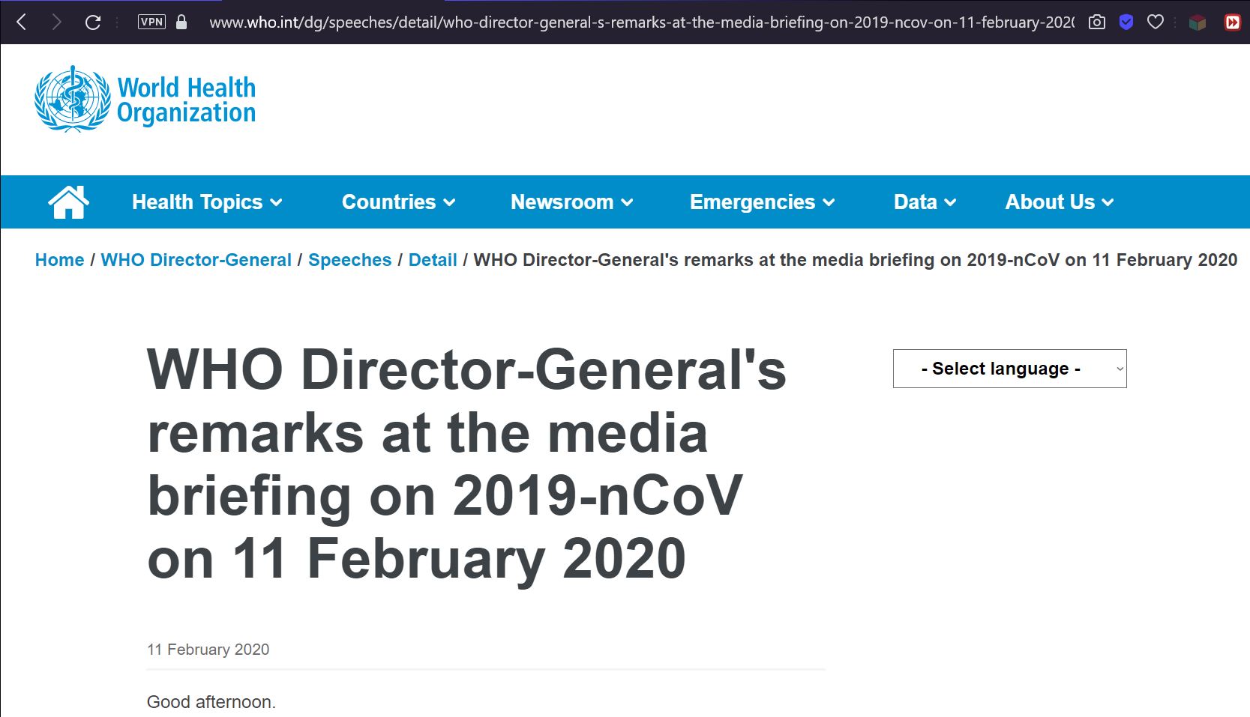This screenshot has height=717, width=1250.
Task: Click the current page title in breadcrumb trail
Action: pos(856,260)
